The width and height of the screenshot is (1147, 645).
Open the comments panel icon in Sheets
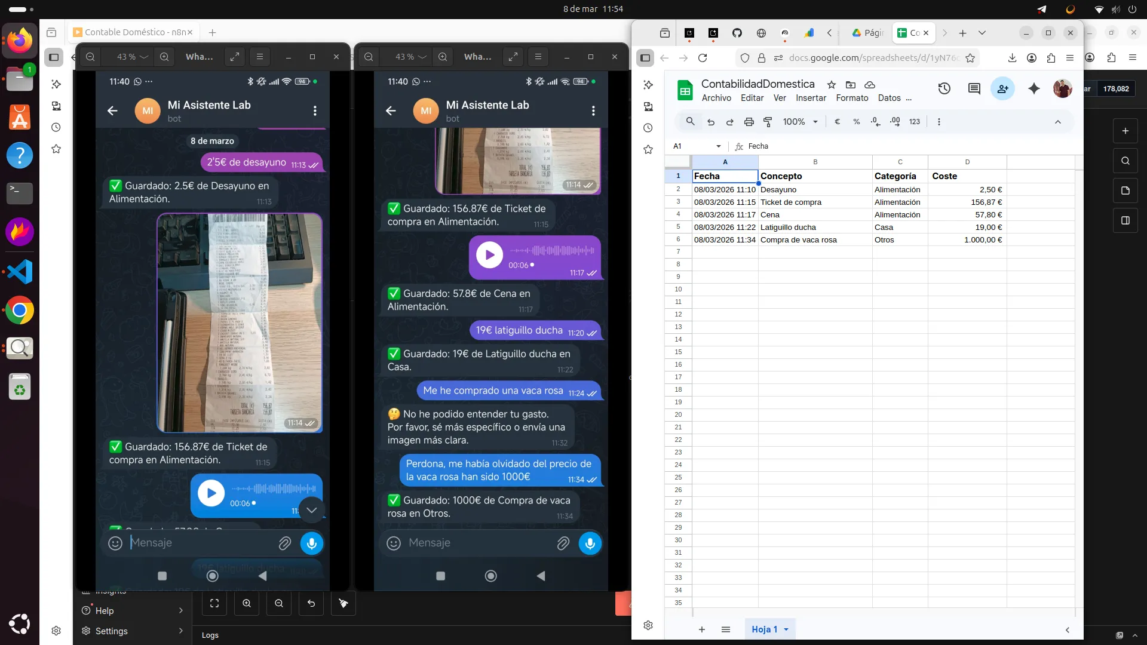click(x=974, y=89)
